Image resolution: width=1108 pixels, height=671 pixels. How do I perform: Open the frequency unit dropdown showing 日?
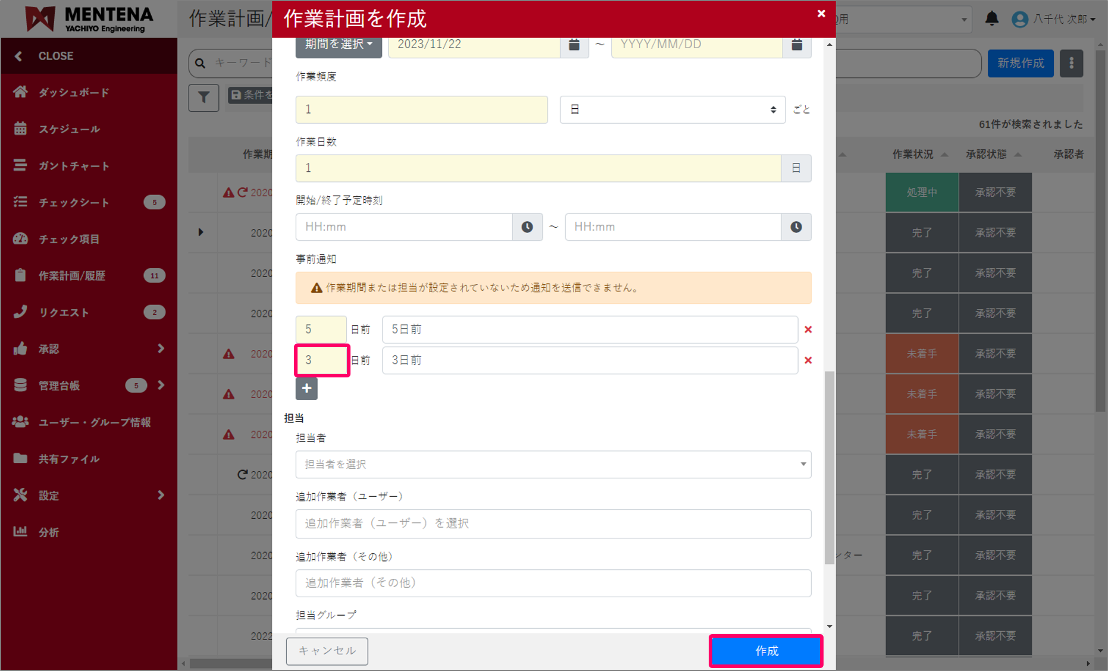click(x=672, y=109)
